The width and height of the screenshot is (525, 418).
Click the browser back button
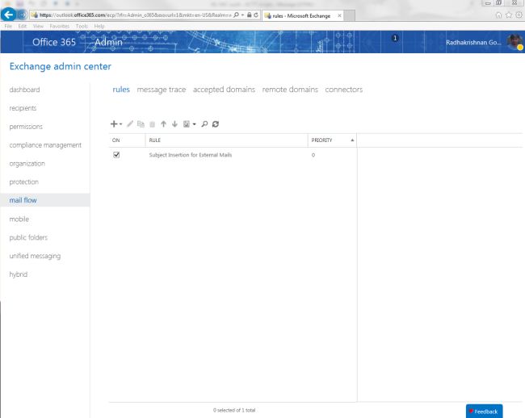pyautogui.click(x=8, y=15)
